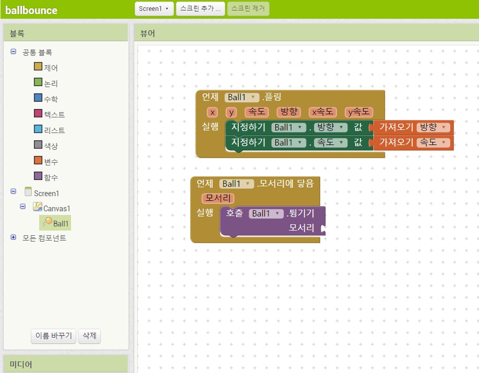Image resolution: width=479 pixels, height=373 pixels.
Task: Open the 제어 (Control) blocks category
Action: 46,67
